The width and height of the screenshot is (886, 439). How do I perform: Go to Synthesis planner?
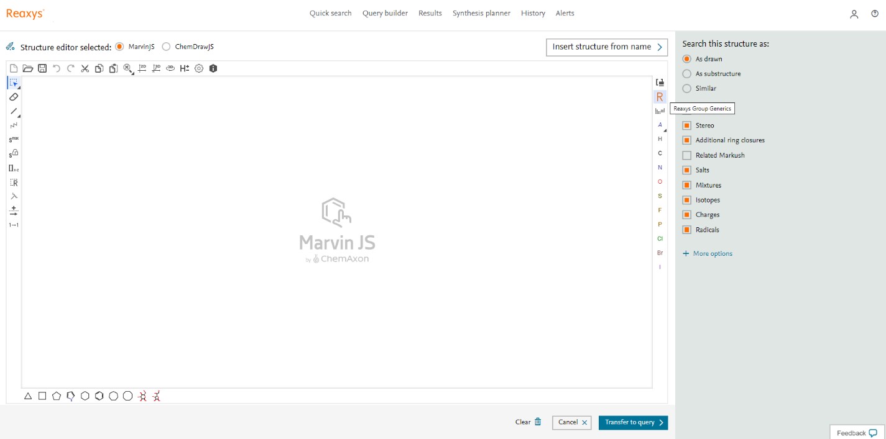point(481,13)
